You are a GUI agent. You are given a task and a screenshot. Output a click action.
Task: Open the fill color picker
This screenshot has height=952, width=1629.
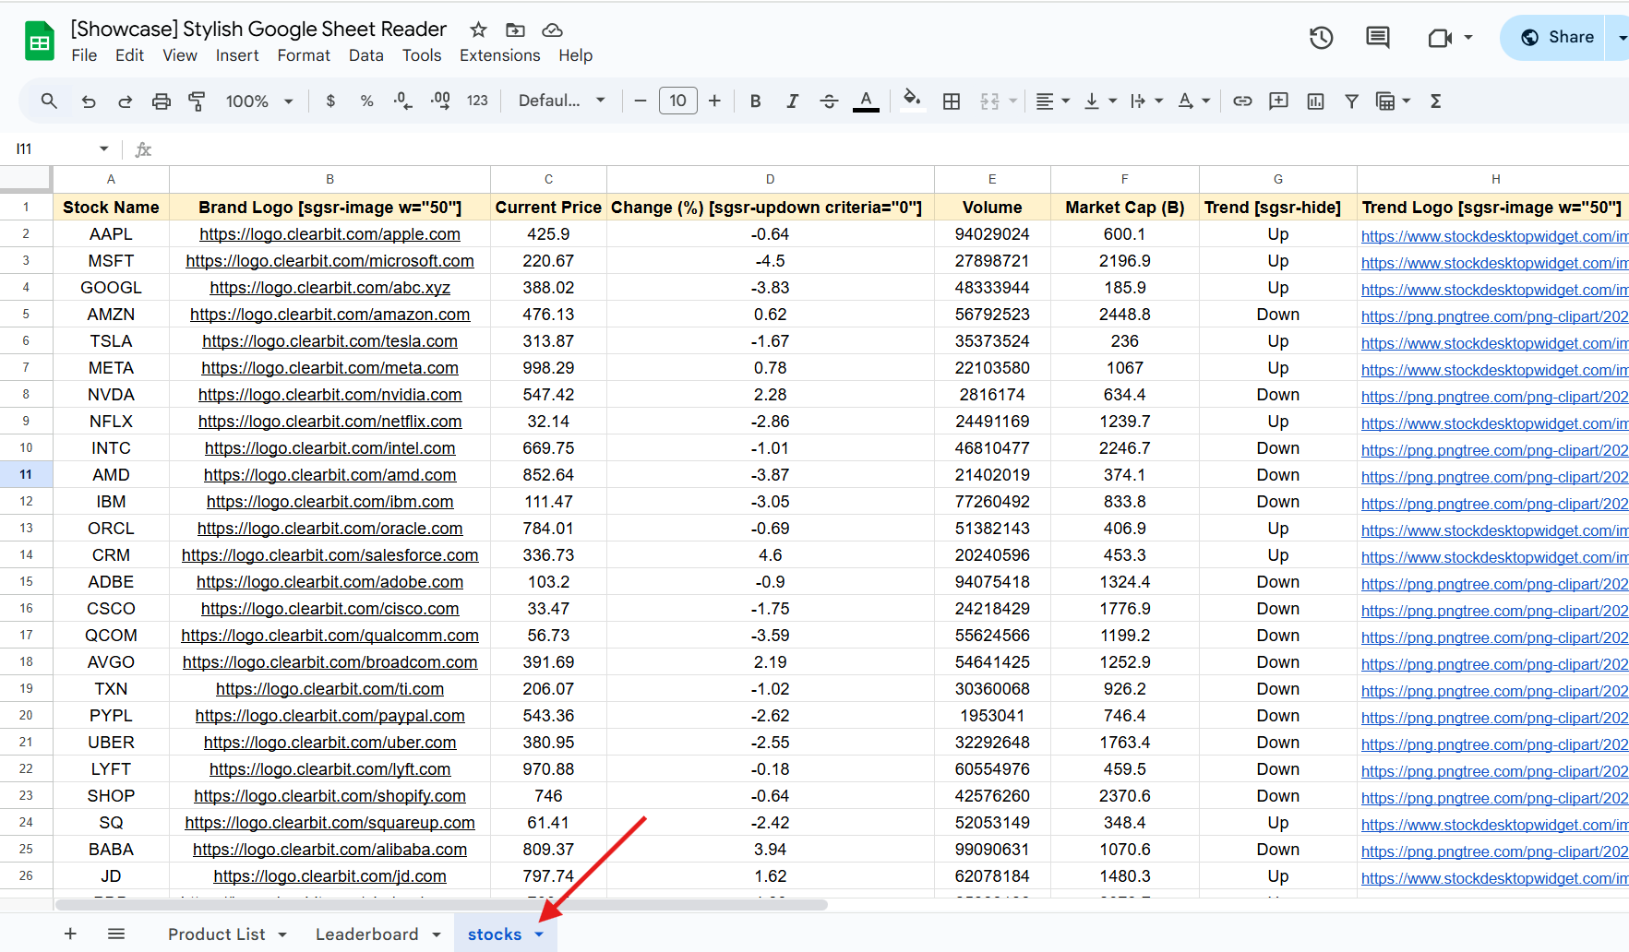(x=912, y=101)
